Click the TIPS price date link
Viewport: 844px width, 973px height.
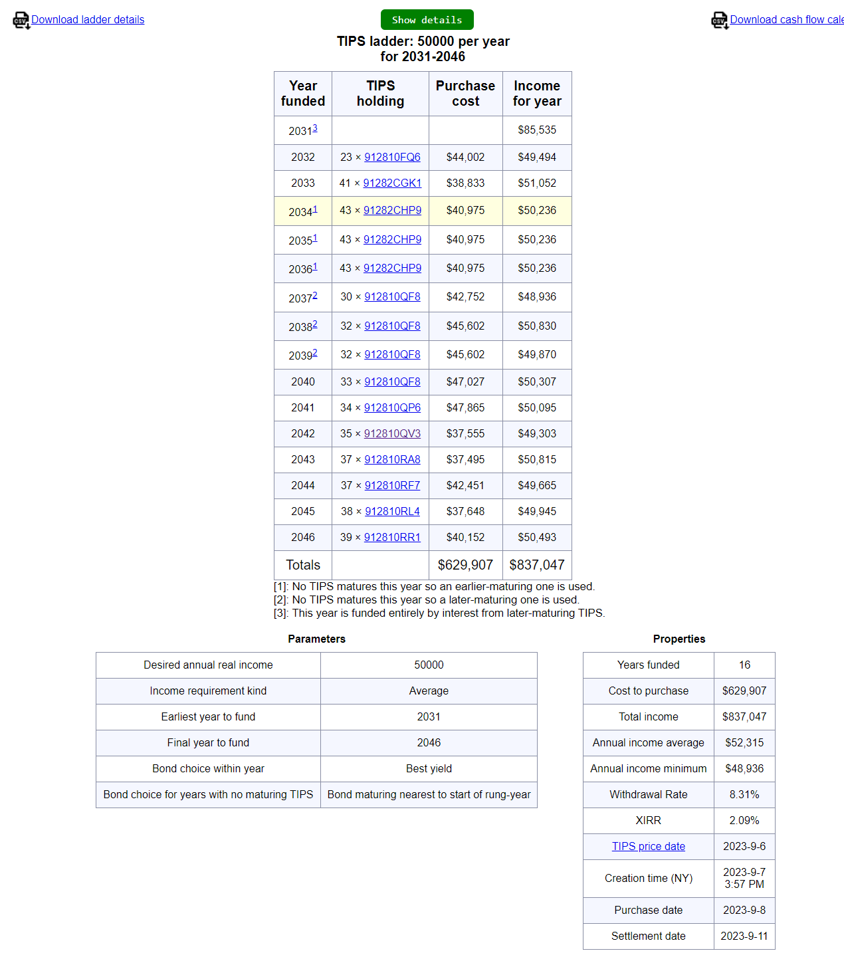[648, 847]
